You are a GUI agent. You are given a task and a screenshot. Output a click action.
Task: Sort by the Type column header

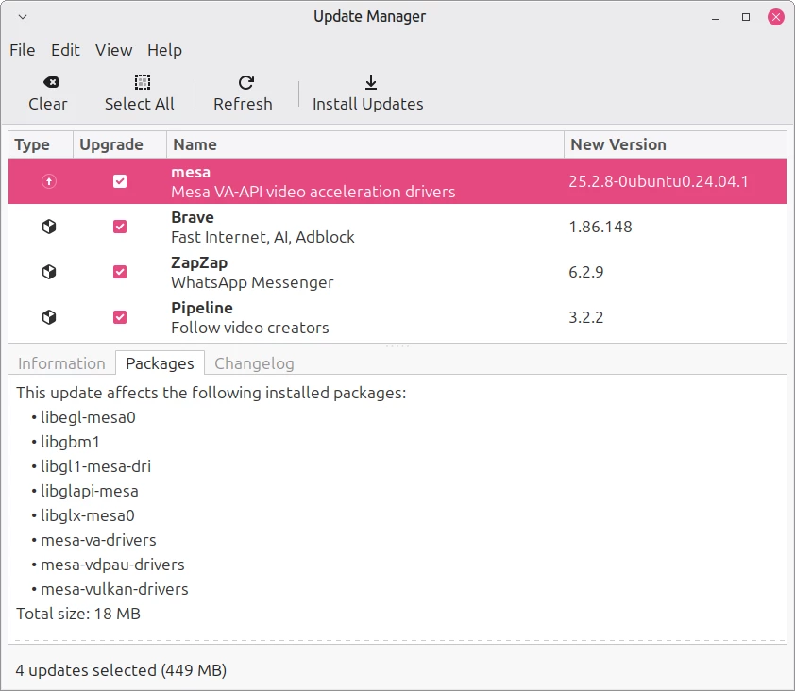41,144
